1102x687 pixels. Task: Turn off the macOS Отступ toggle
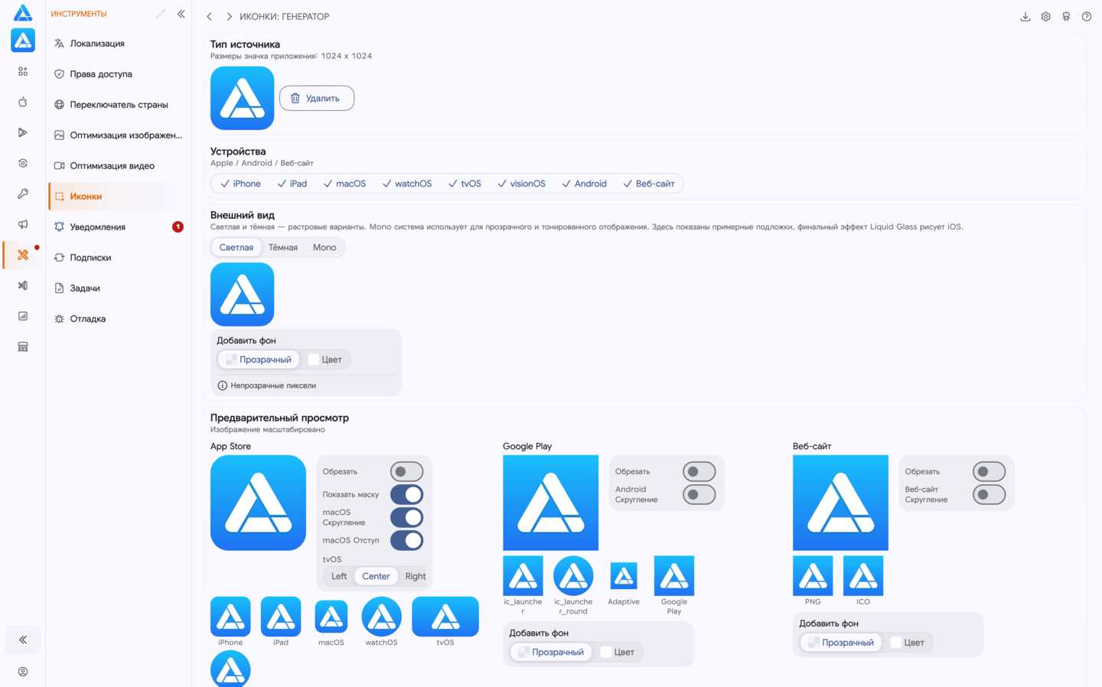click(x=406, y=540)
